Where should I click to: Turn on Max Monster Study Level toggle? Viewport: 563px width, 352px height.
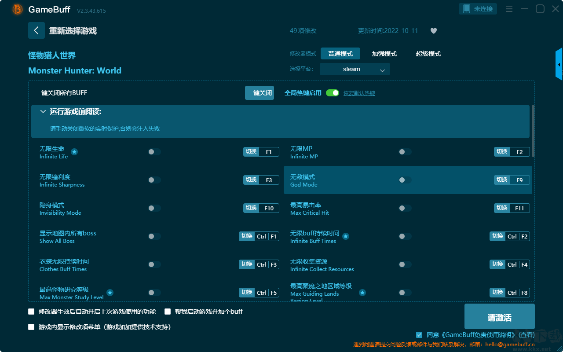click(x=154, y=293)
